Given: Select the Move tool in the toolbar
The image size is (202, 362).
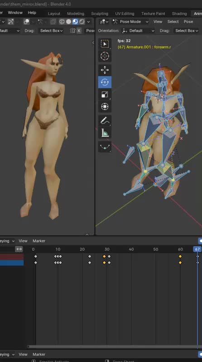Looking at the screenshot, I should (105, 70).
